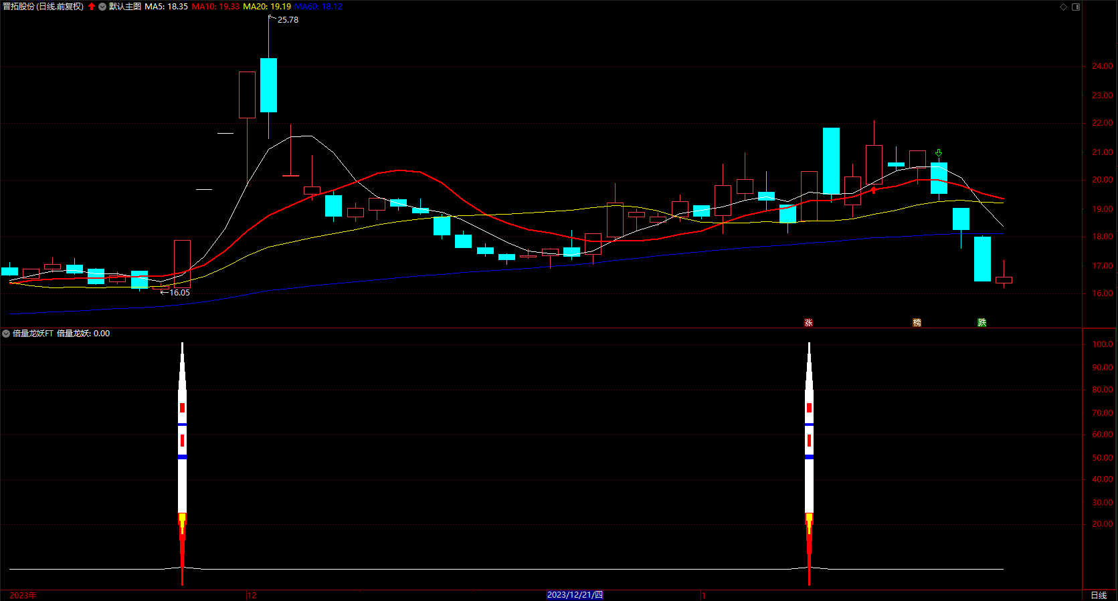Click the 20.00 sub-chart axis label
The image size is (1118, 601).
coord(1103,524)
